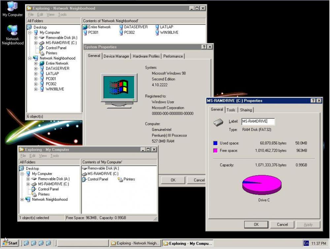The image size is (330, 249).
Task: Click blue Used space color swatch
Action: [x=215, y=143]
